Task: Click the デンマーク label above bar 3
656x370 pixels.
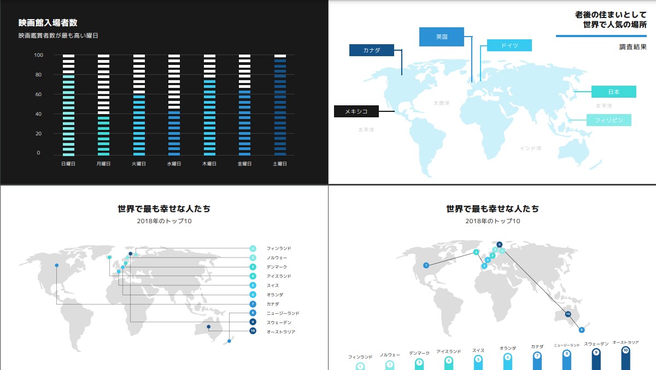Action: [419, 353]
